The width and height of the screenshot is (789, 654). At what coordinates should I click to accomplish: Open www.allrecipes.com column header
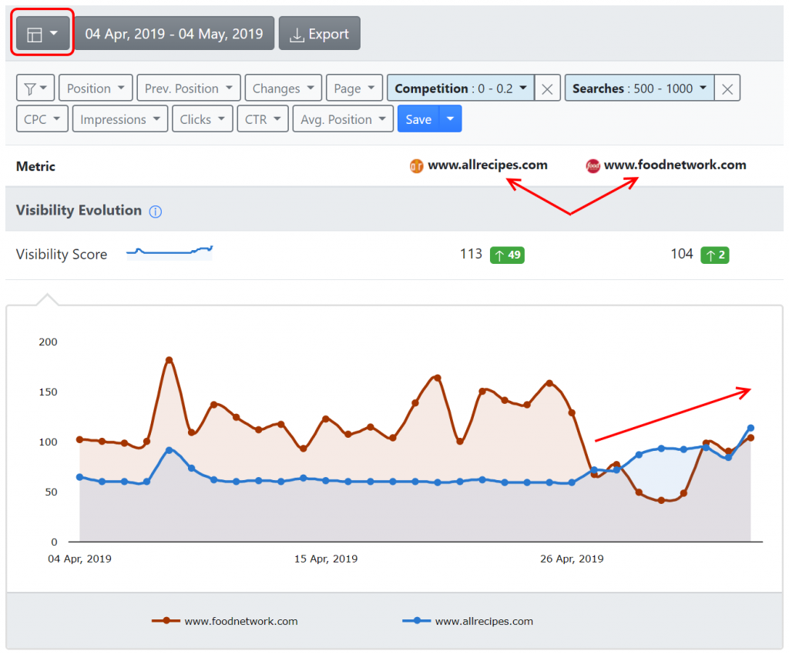tap(488, 165)
